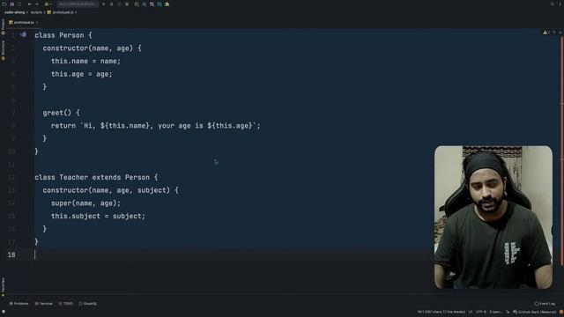This screenshot has height=317, width=564.
Task: Toggle the Project tool window sidebar button
Action: coord(3,27)
